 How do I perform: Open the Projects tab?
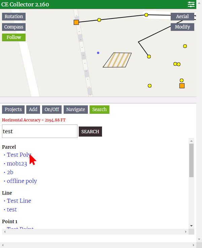click(13, 109)
